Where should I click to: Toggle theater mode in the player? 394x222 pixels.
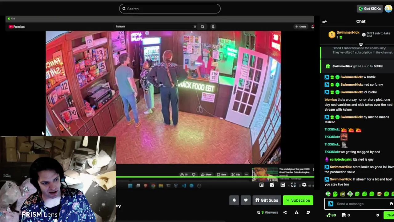click(x=283, y=185)
